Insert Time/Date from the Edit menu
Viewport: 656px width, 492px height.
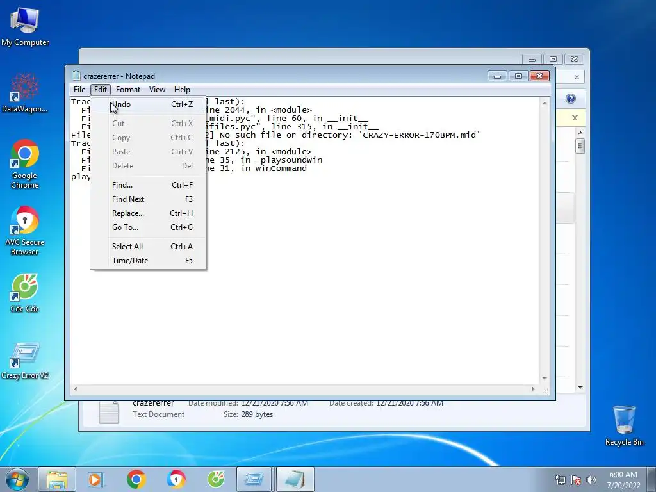click(148, 261)
